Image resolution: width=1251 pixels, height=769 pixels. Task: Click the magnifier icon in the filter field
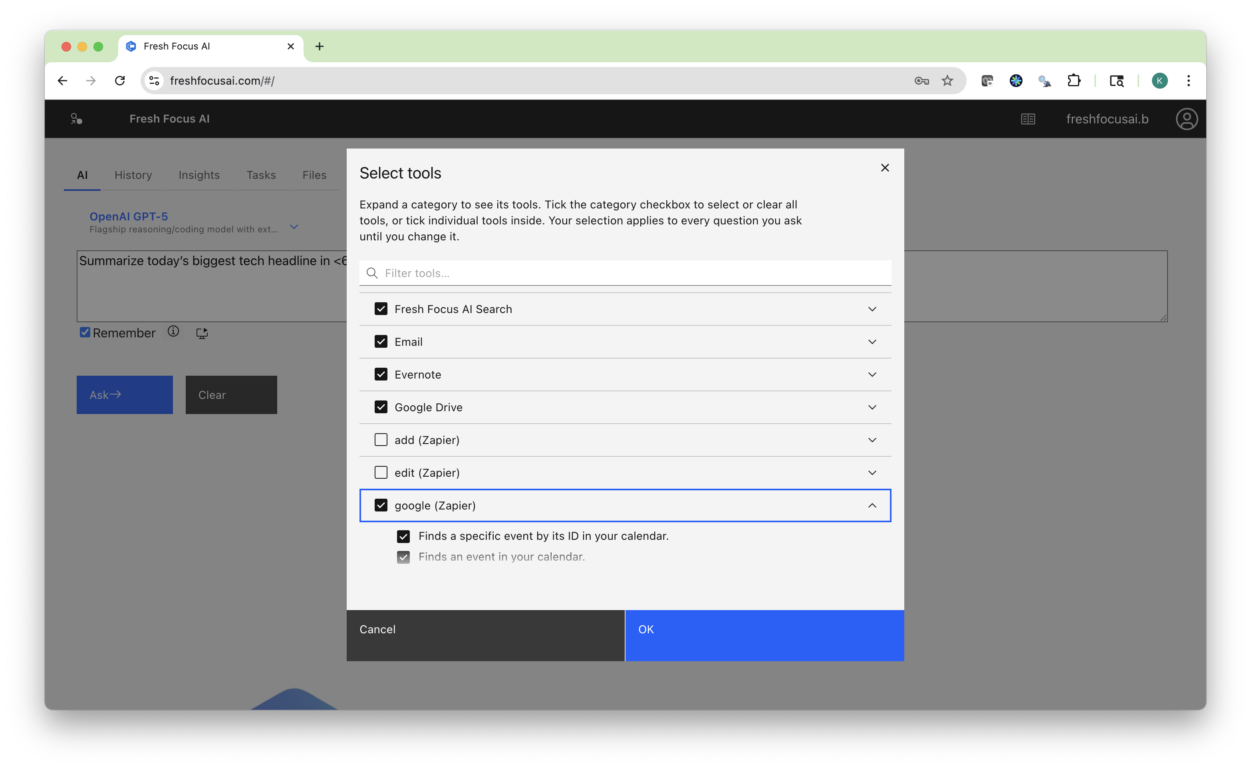click(372, 273)
